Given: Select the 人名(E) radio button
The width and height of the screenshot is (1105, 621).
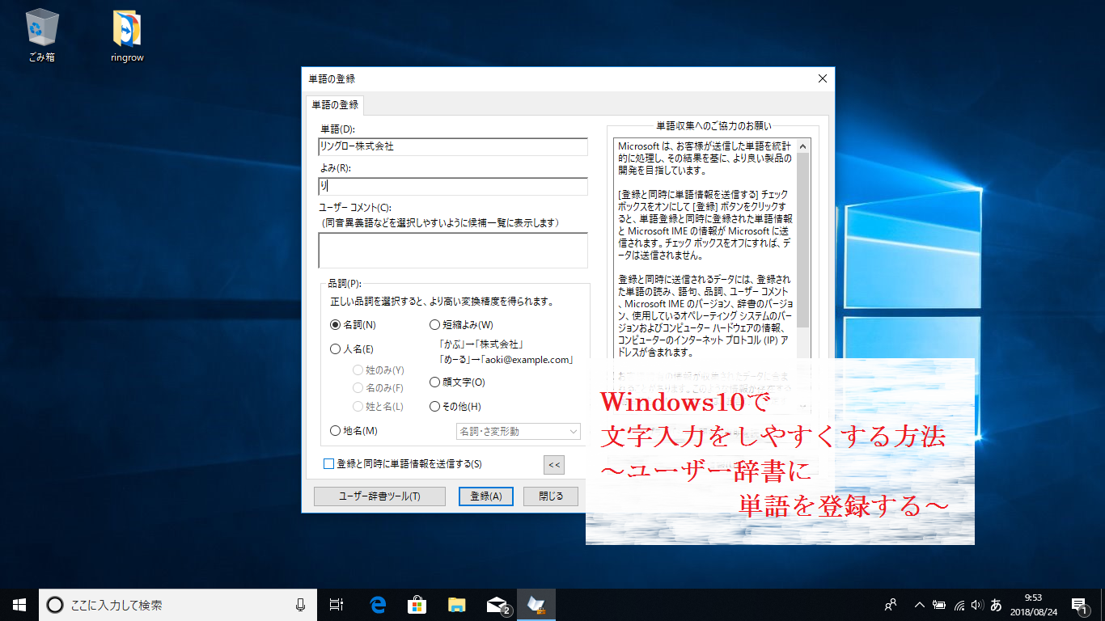Looking at the screenshot, I should click(352, 349).
